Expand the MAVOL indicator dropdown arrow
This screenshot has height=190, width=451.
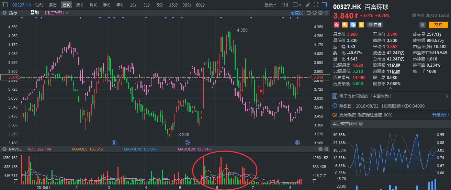click(x=4, y=149)
